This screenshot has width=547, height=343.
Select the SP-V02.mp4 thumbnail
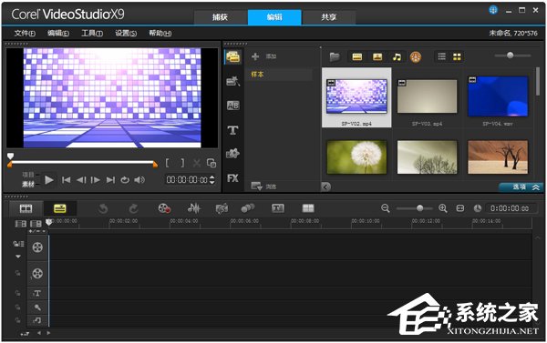click(x=356, y=96)
